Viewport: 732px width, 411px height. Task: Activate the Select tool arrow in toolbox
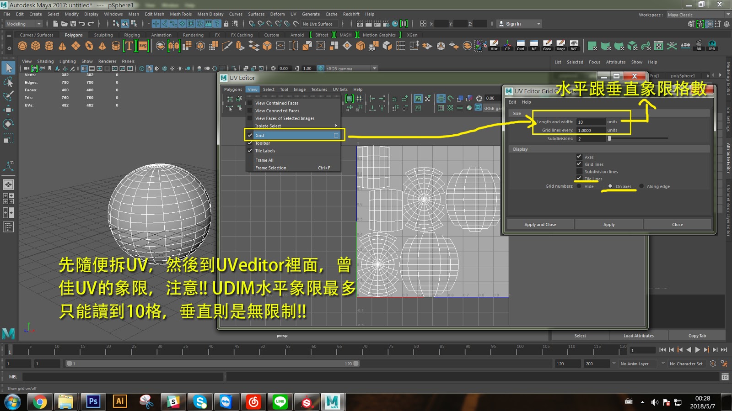(x=8, y=68)
